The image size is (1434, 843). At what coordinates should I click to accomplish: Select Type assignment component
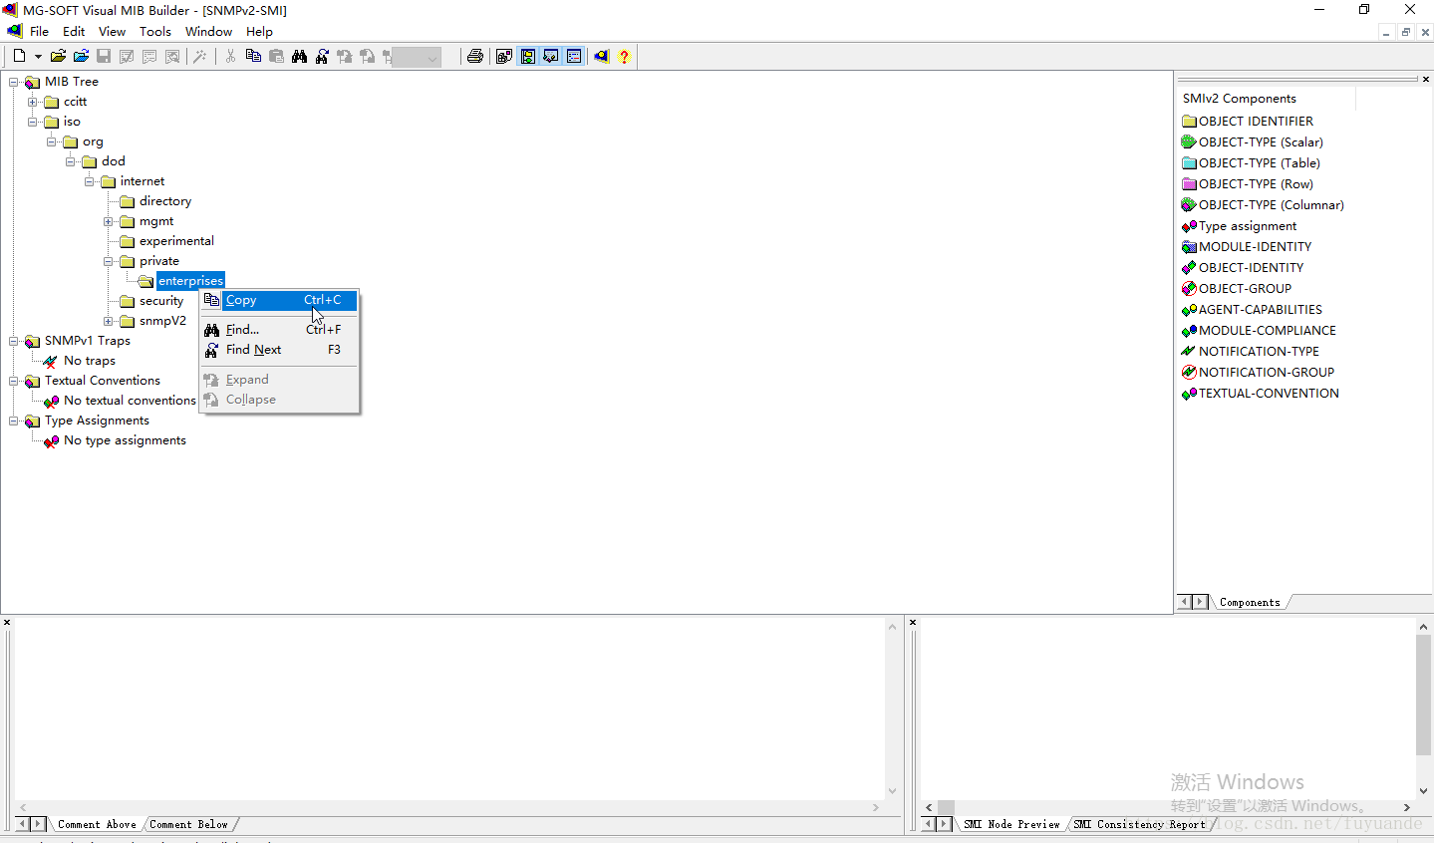1248,226
